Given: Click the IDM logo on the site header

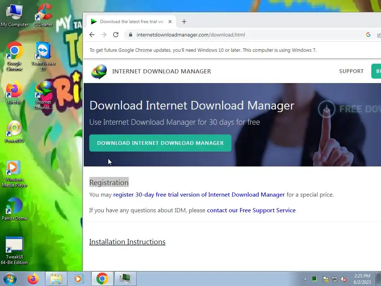Looking at the screenshot, I should coord(99,71).
